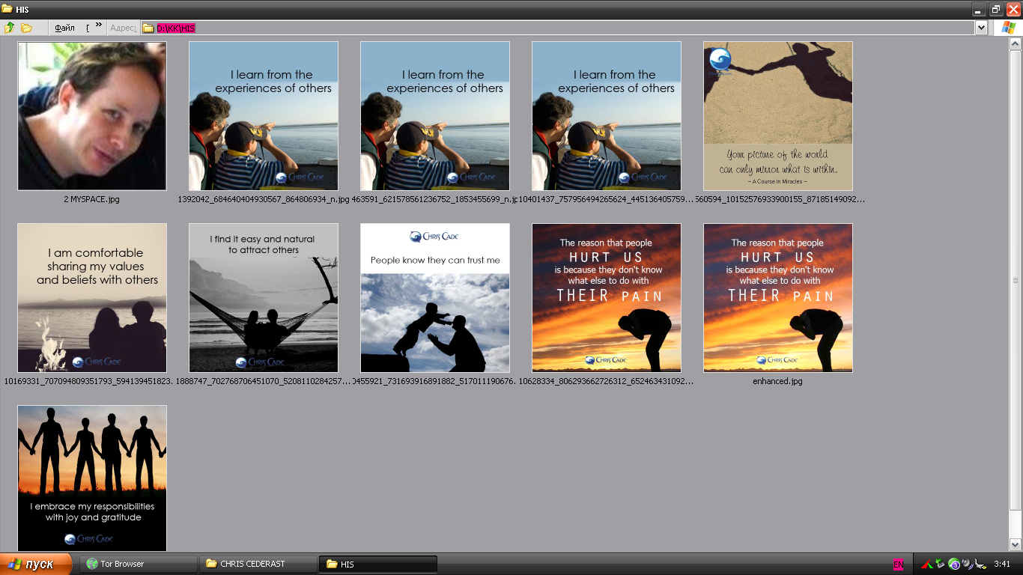Image resolution: width=1023 pixels, height=575 pixels.
Task: Go up one folder level icon
Action: pyautogui.click(x=10, y=28)
